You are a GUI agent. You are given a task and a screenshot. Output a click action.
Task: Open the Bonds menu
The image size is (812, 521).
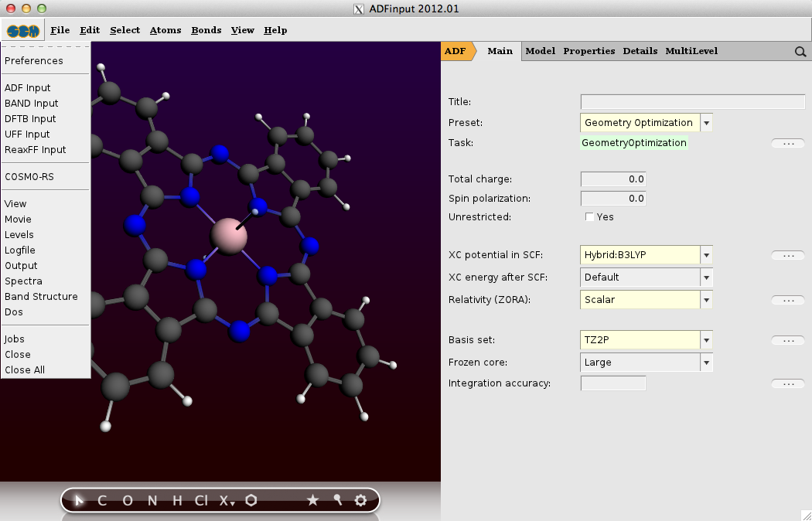pyautogui.click(x=206, y=30)
